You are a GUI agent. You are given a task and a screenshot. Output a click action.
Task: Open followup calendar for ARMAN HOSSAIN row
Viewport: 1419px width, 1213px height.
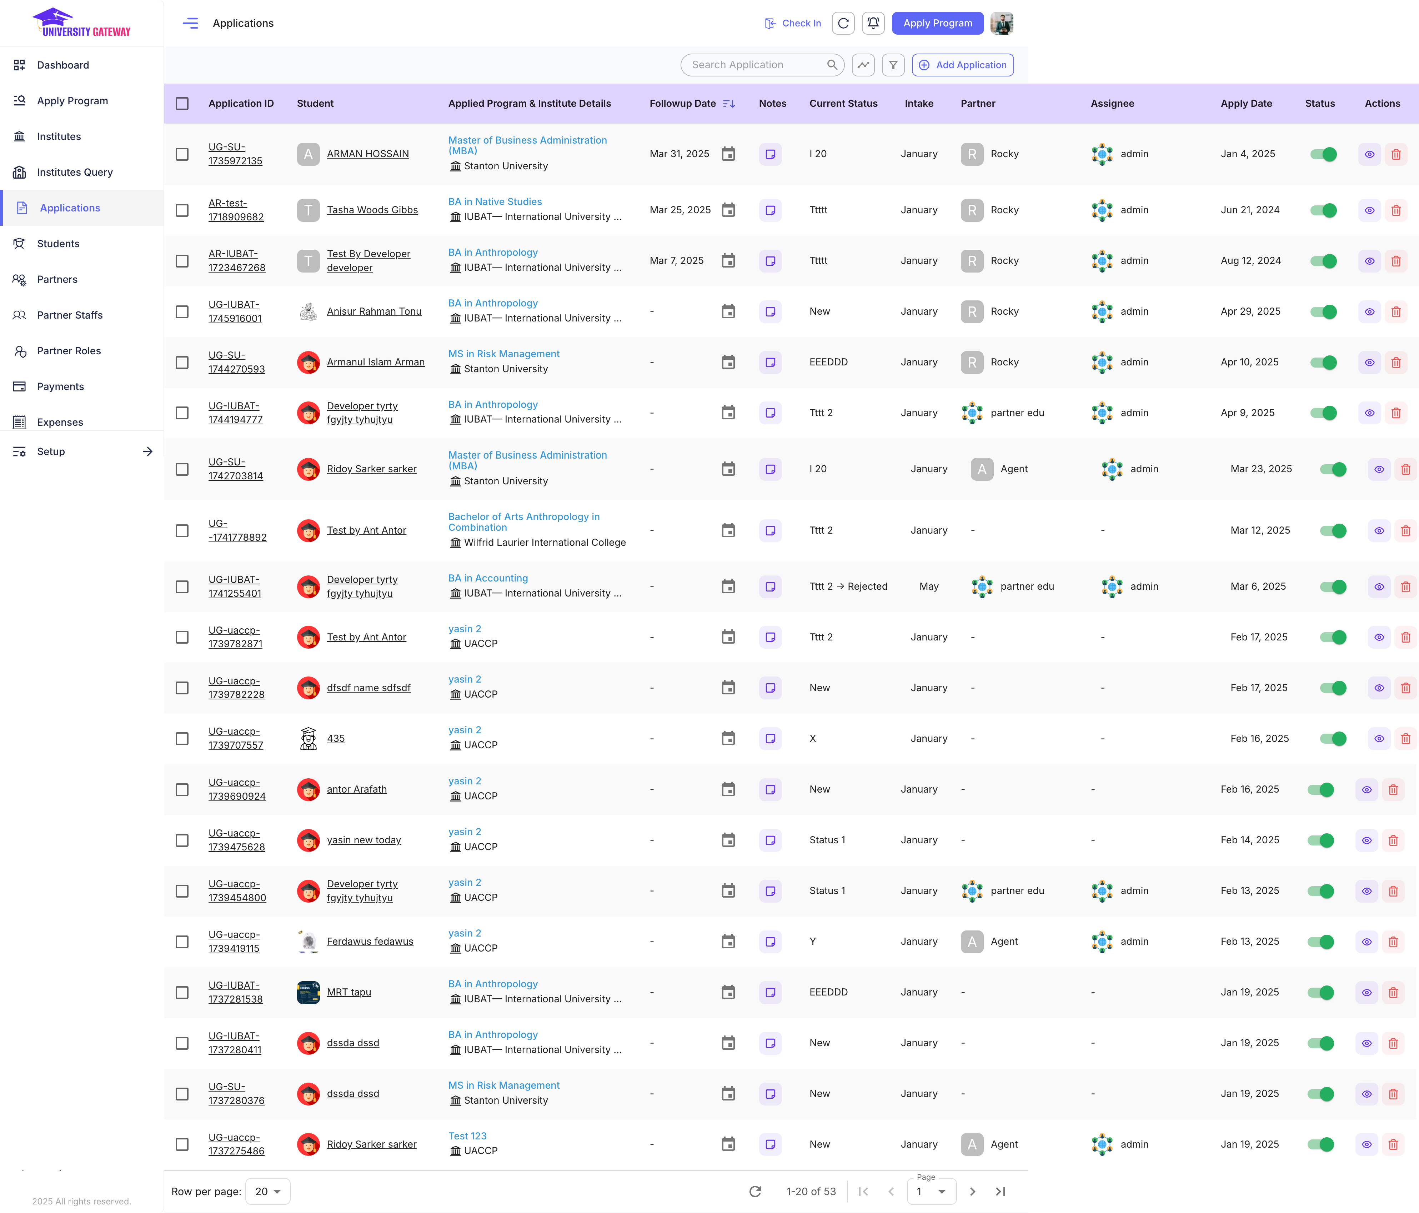click(x=728, y=154)
